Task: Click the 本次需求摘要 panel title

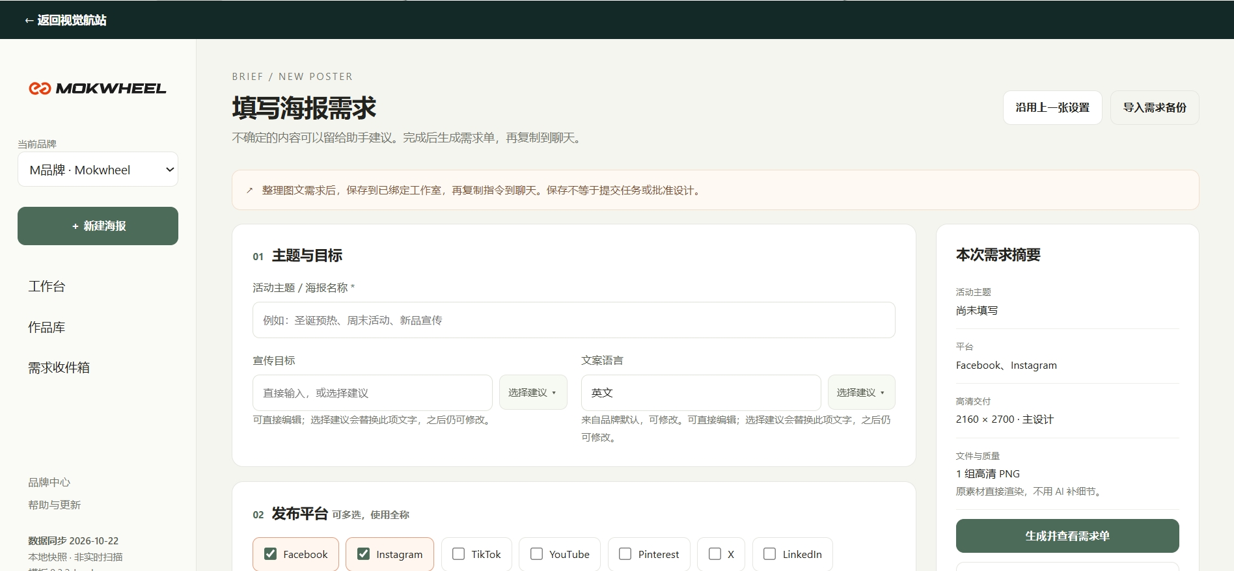Action: 998,255
